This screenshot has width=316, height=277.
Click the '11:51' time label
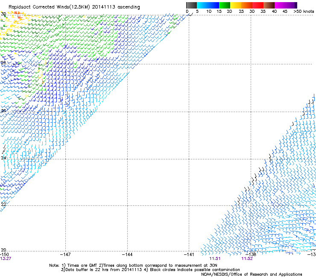click(x=215, y=259)
